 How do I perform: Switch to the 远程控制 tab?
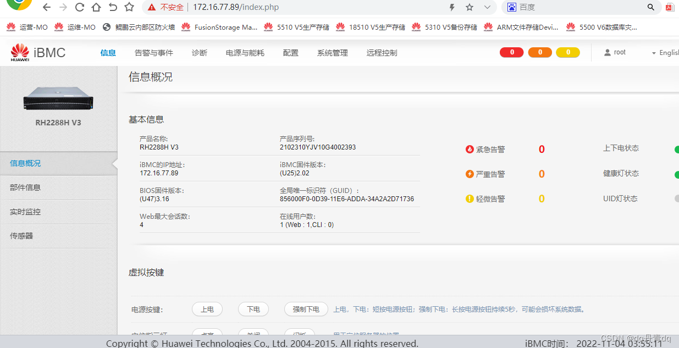382,52
